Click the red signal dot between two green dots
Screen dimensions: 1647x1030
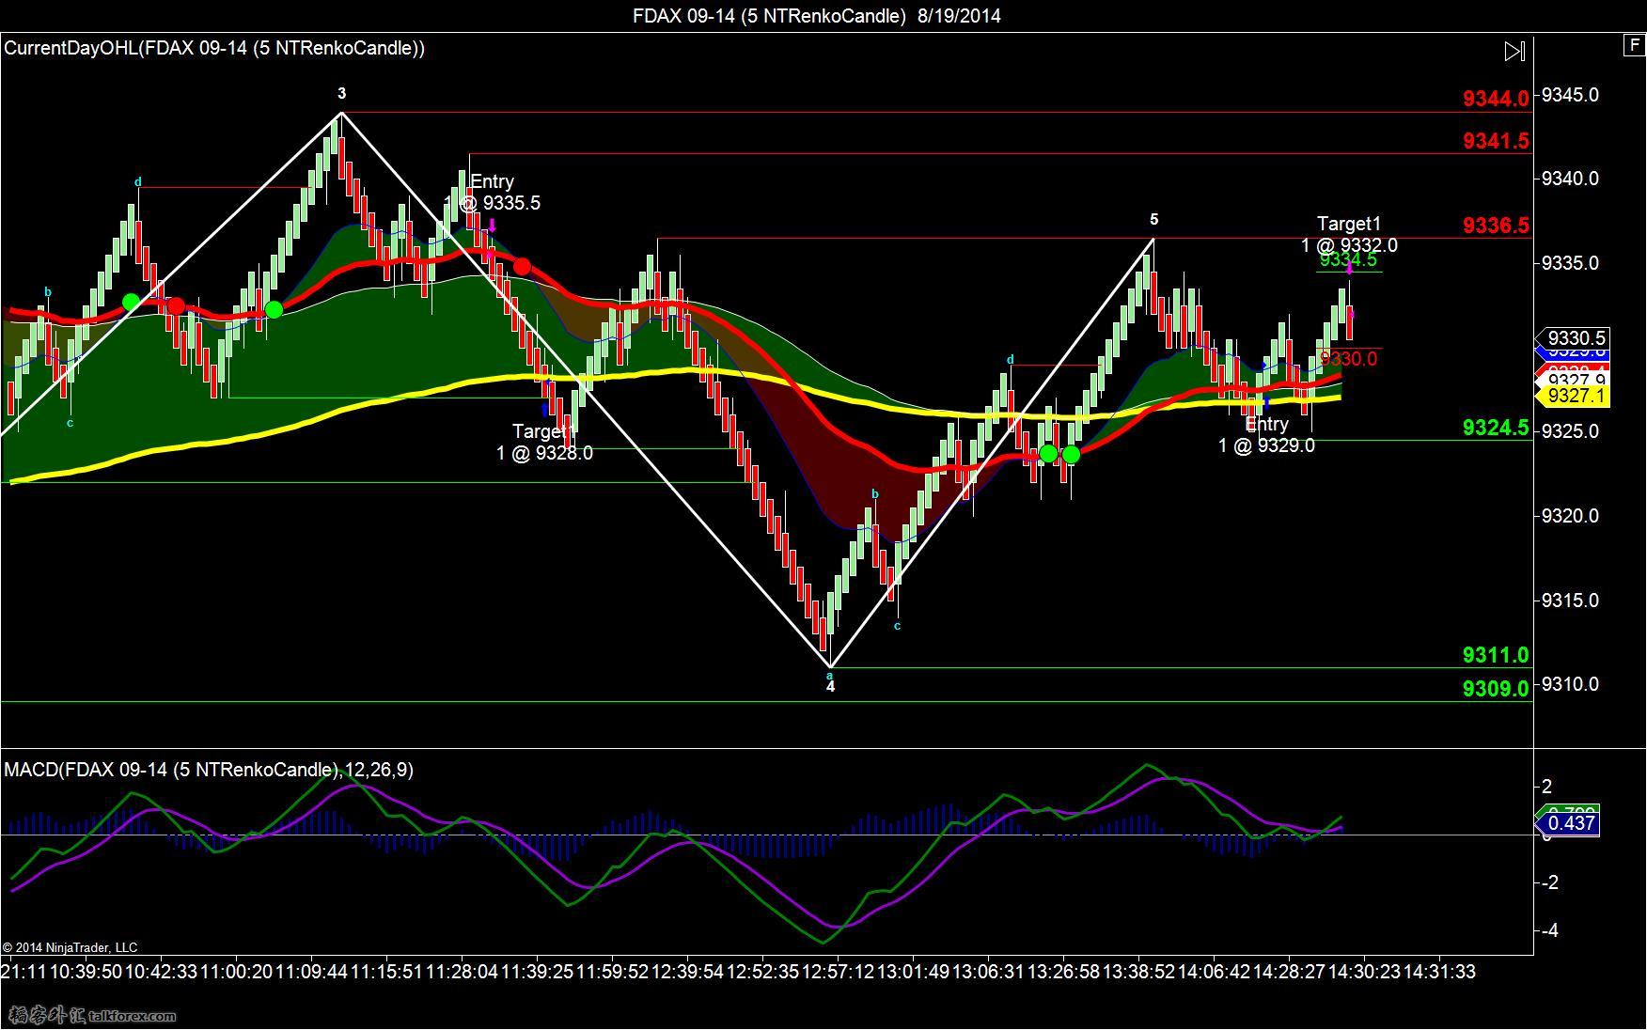176,305
